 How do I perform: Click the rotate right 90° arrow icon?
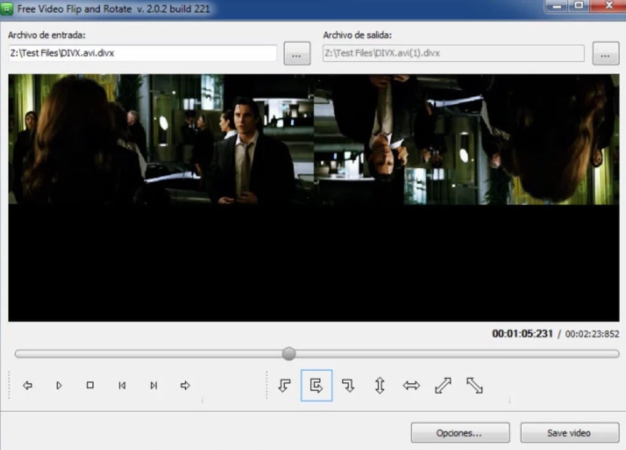[x=348, y=385]
